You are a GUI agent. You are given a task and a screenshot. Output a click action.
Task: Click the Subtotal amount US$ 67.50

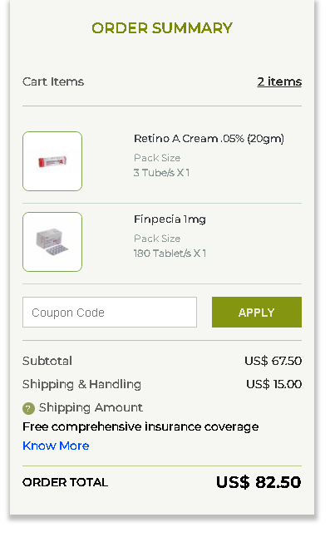tap(273, 361)
